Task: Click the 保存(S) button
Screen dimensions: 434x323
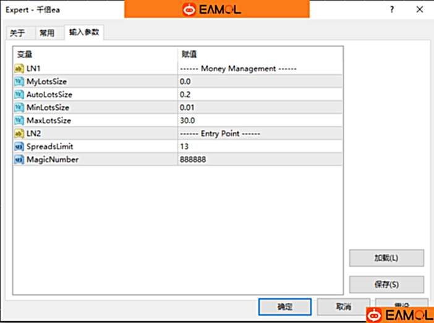Action: tap(386, 284)
